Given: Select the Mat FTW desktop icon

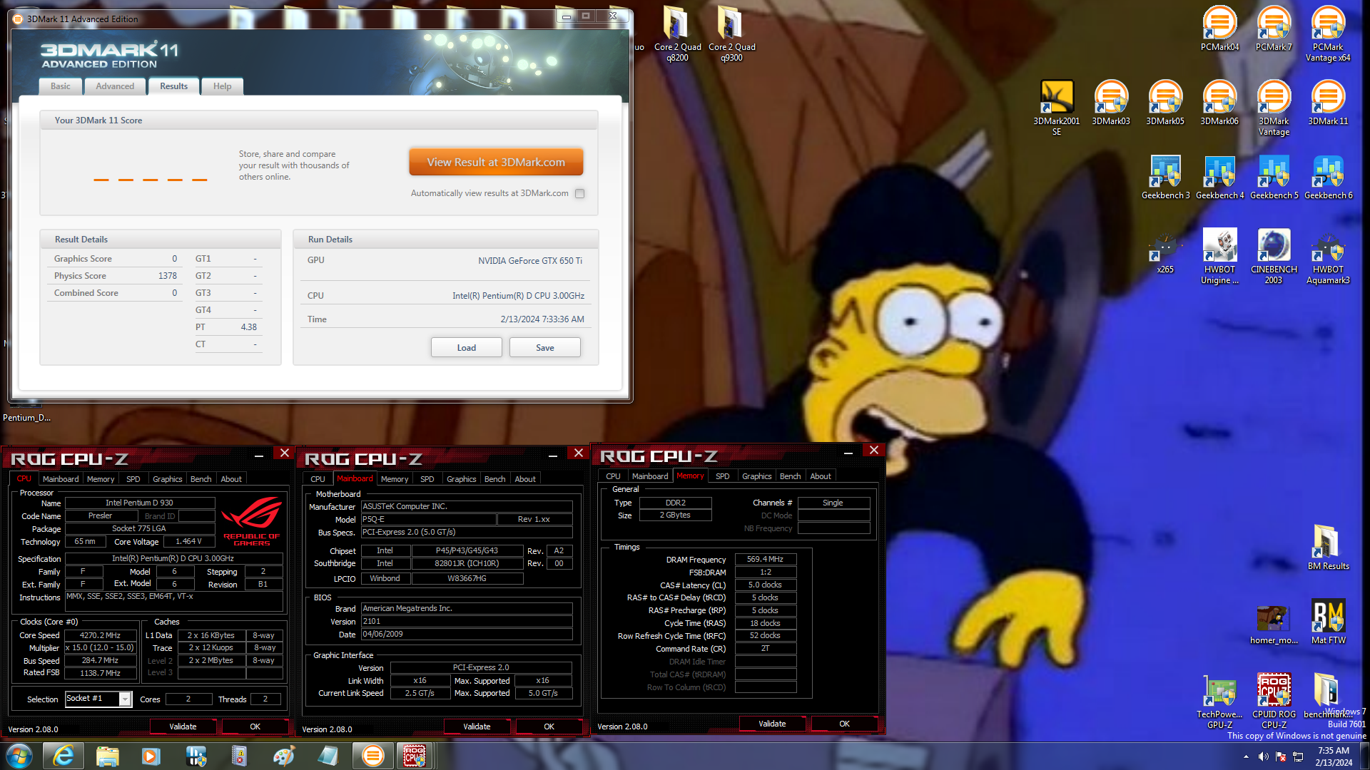Looking at the screenshot, I should (1328, 622).
